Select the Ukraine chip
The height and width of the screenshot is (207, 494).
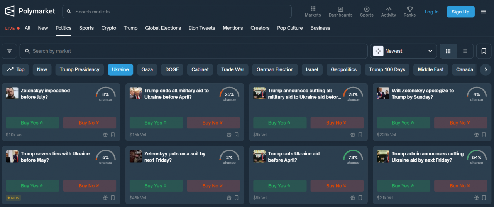point(120,69)
